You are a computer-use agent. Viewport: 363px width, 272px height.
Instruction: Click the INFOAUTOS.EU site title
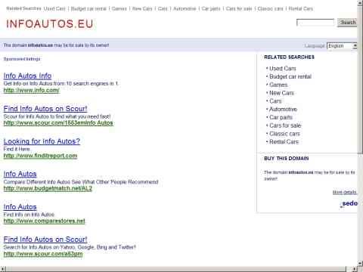click(x=50, y=24)
